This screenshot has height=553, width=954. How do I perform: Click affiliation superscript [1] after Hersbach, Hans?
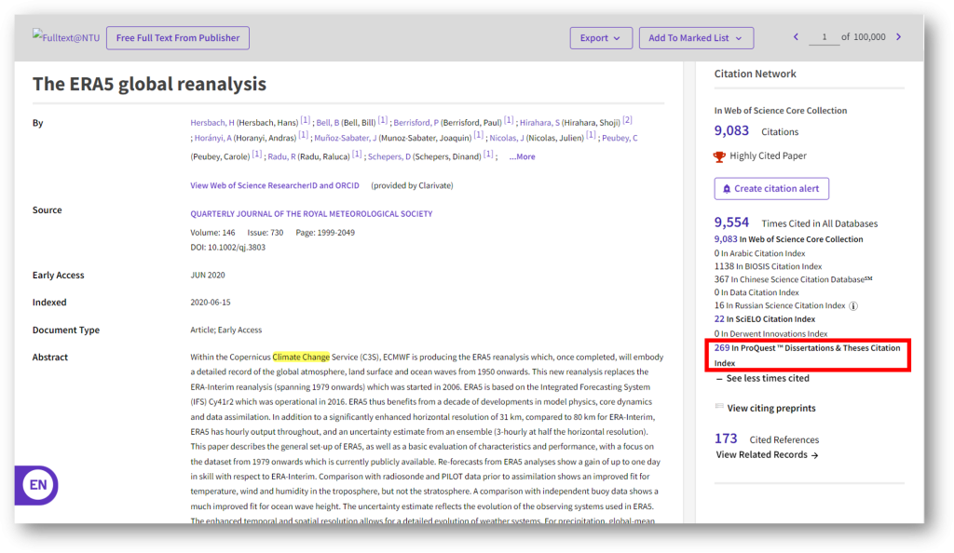(306, 120)
